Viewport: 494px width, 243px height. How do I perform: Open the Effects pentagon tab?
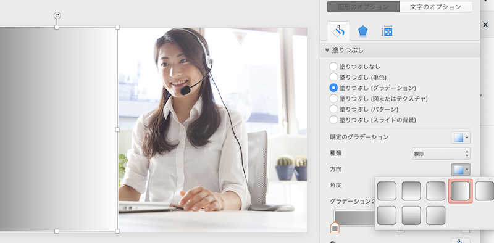362,31
